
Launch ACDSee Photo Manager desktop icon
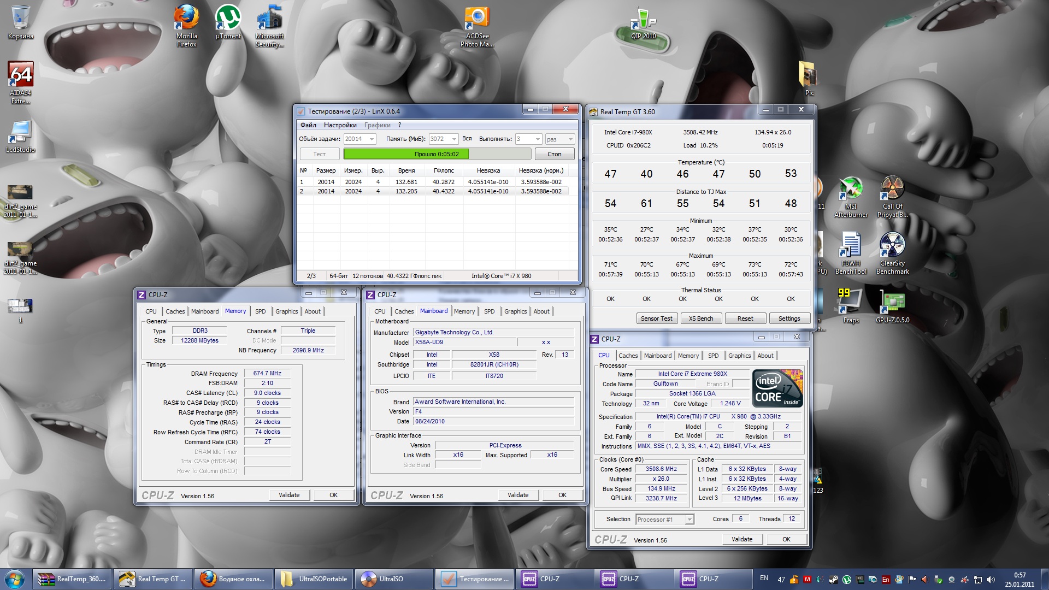[476, 27]
